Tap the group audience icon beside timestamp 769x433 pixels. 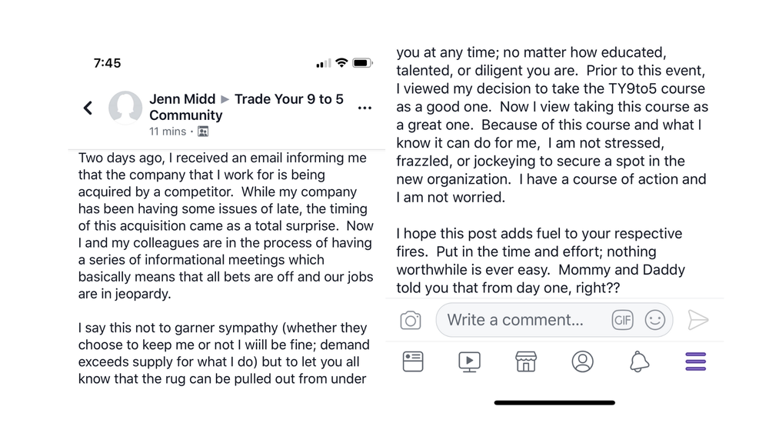click(x=203, y=132)
